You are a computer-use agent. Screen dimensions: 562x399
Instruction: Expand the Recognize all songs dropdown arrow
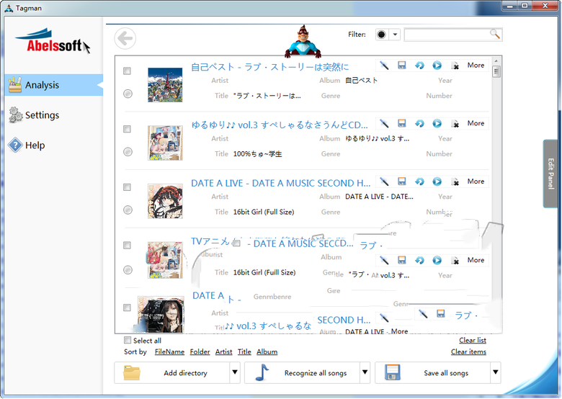[365, 372]
